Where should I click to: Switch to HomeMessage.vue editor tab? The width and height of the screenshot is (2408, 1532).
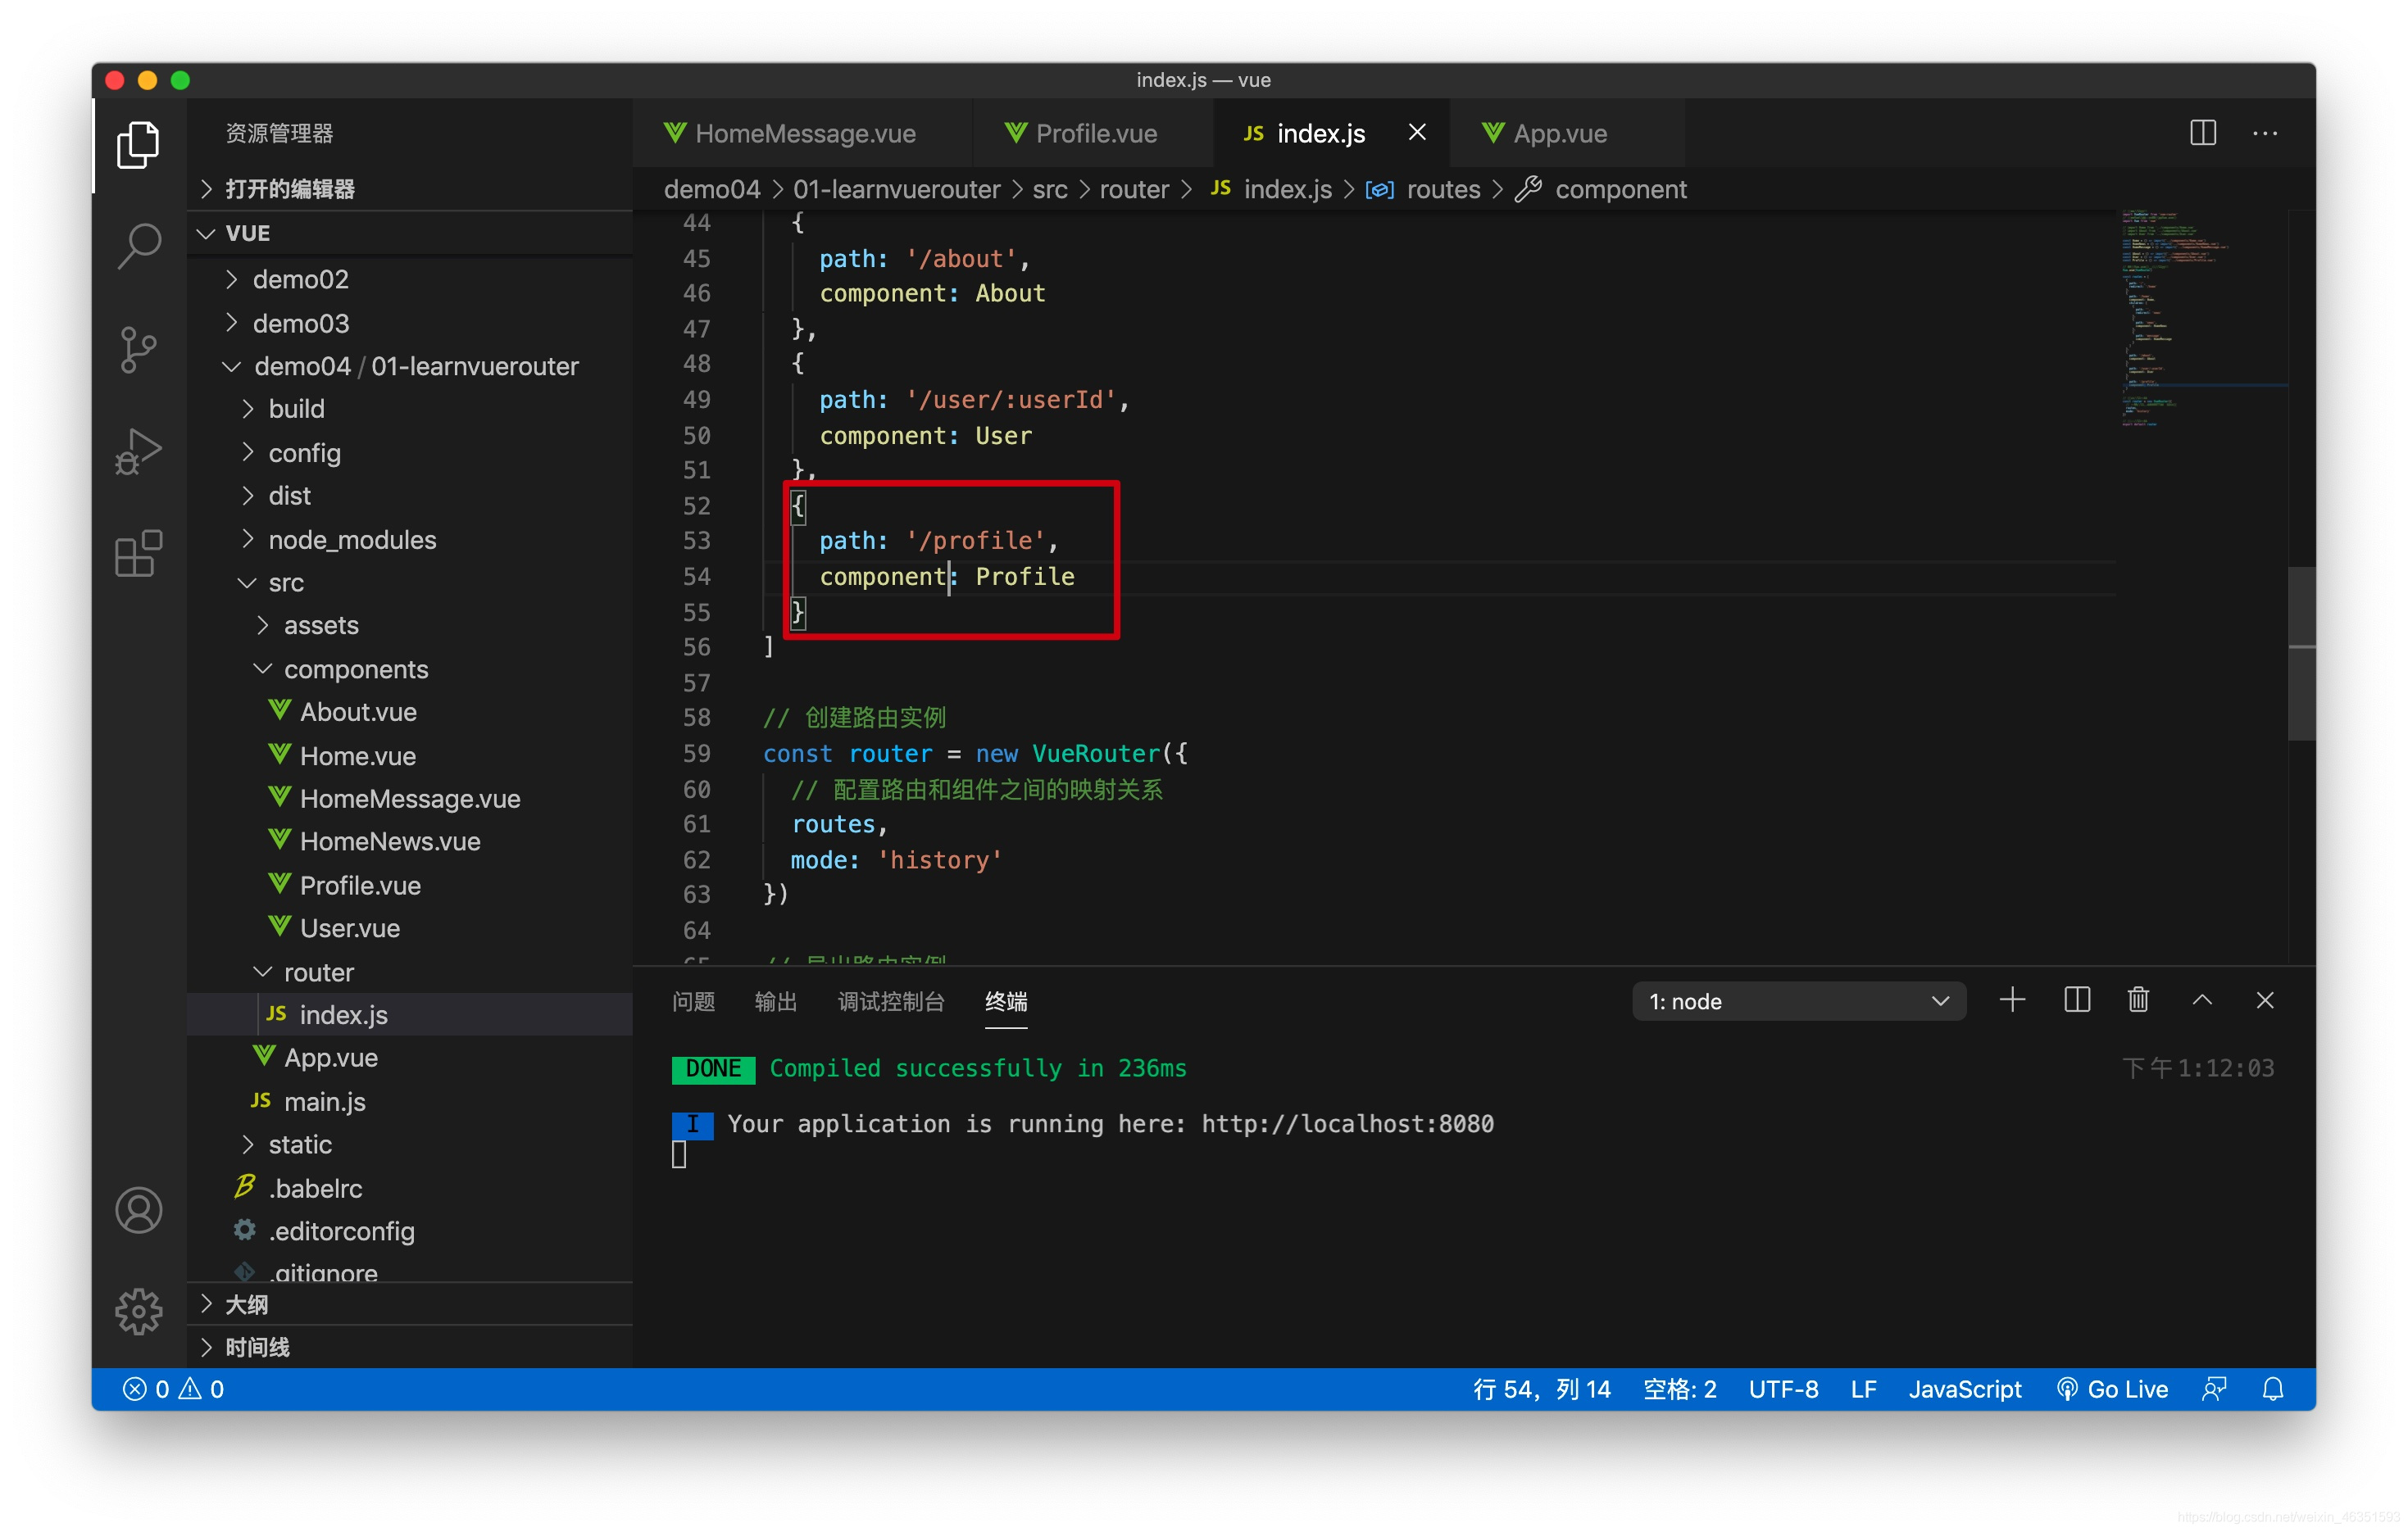802,133
